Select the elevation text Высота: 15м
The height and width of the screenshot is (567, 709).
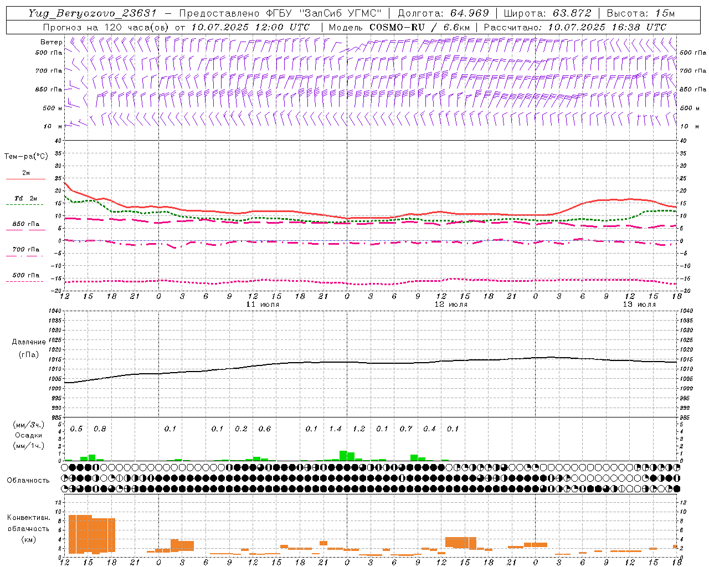pos(641,13)
